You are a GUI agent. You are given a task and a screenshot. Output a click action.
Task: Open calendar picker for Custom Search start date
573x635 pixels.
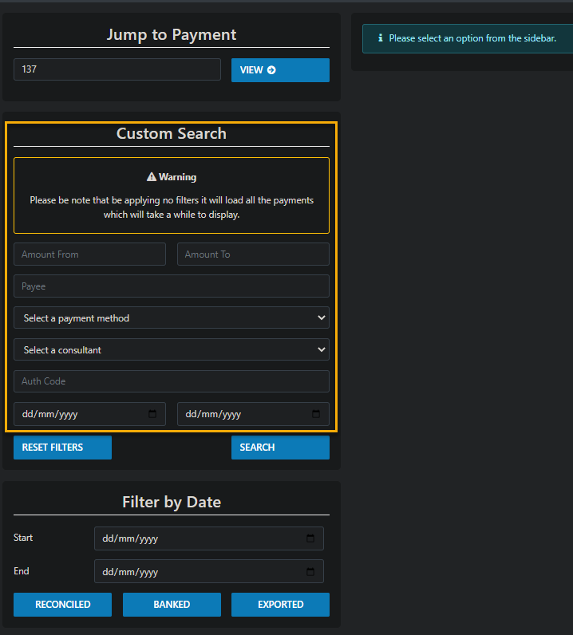pos(152,414)
